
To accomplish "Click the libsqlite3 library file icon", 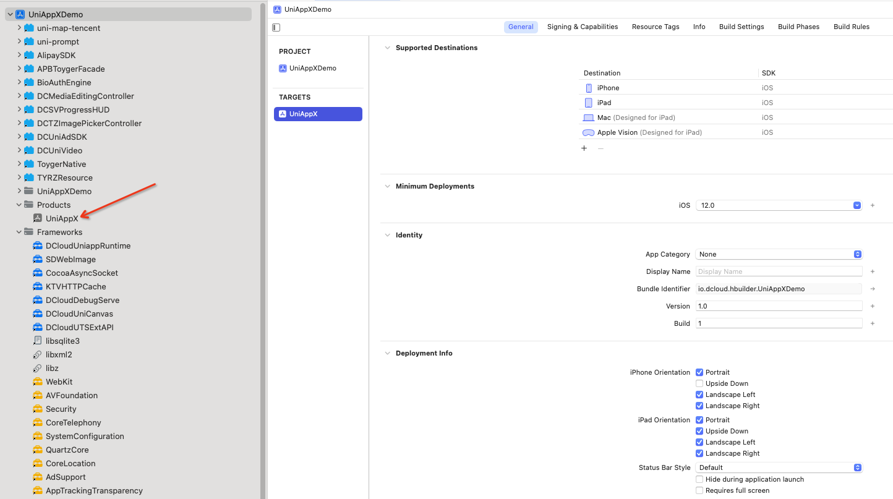I will [37, 341].
